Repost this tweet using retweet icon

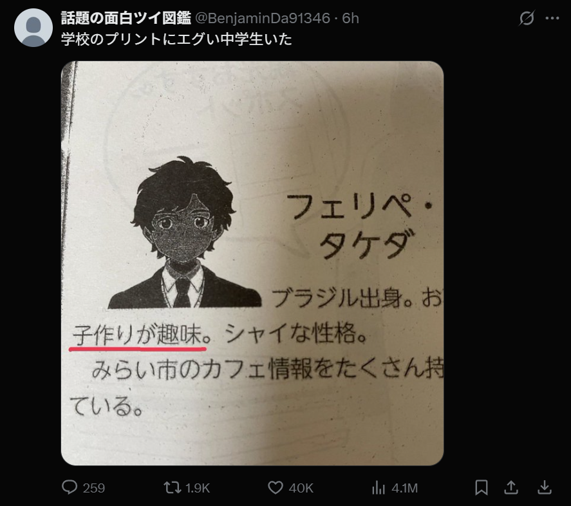(x=172, y=487)
